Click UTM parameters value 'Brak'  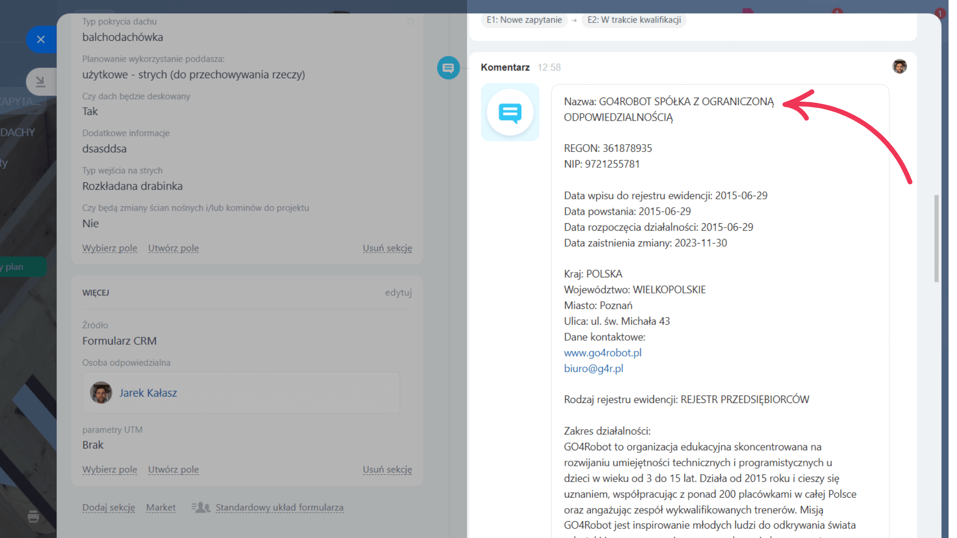pos(93,445)
